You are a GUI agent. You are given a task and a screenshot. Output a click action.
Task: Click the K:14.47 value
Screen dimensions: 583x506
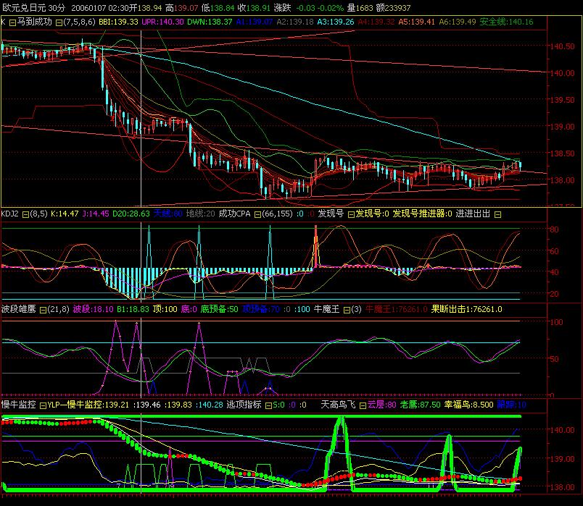coord(65,214)
